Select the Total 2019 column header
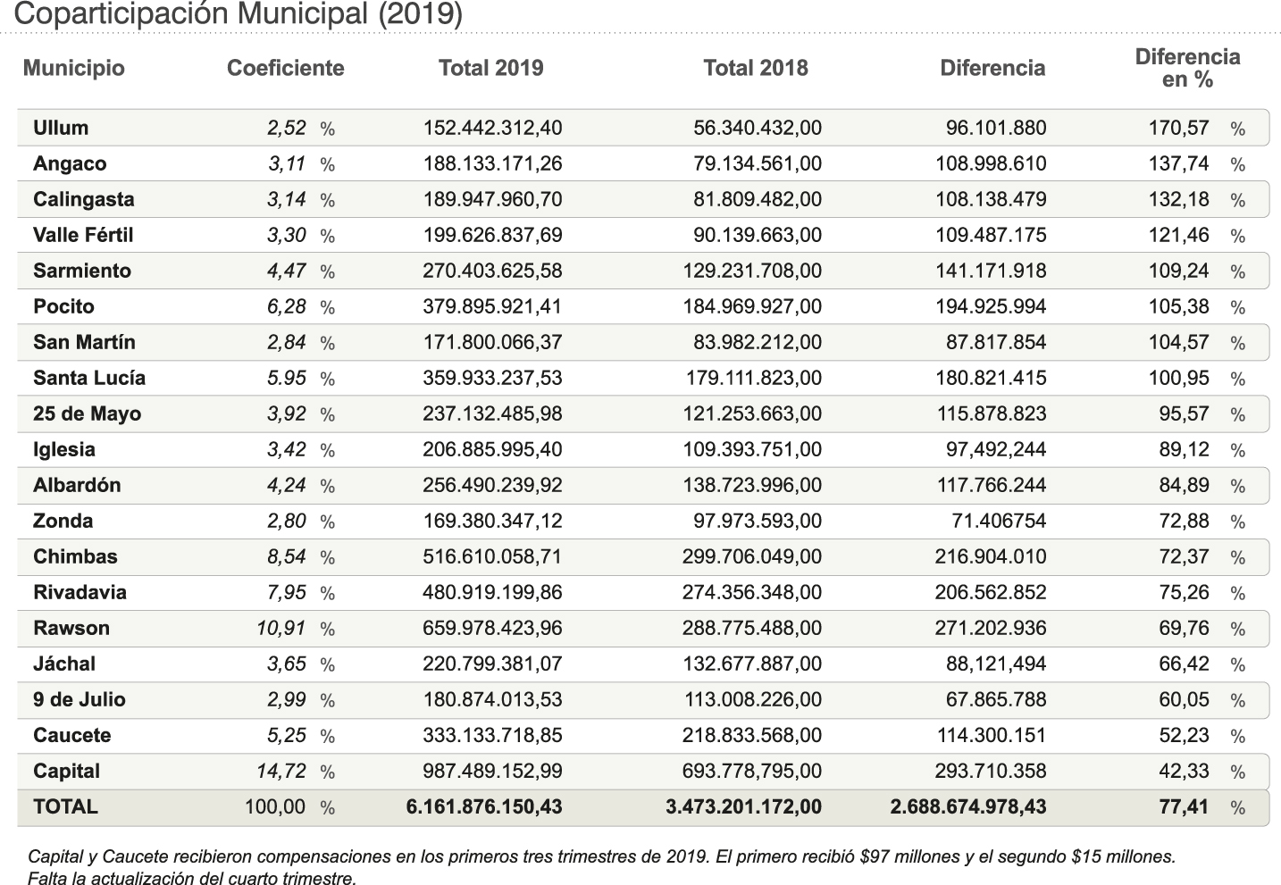Screen dimensions: 1281x885 490,69
